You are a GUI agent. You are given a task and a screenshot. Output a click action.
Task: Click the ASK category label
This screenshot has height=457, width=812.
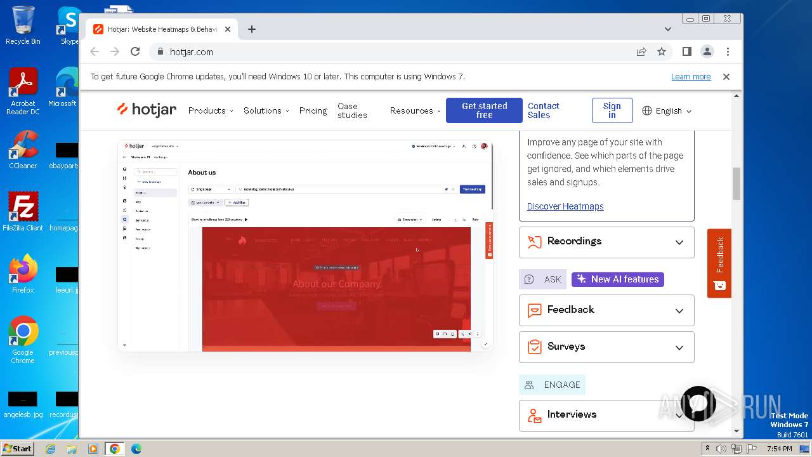(542, 279)
